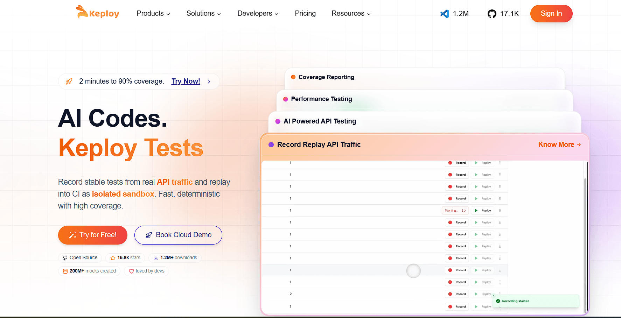Expand the Resources menu
This screenshot has height=318, width=621.
[x=351, y=13]
